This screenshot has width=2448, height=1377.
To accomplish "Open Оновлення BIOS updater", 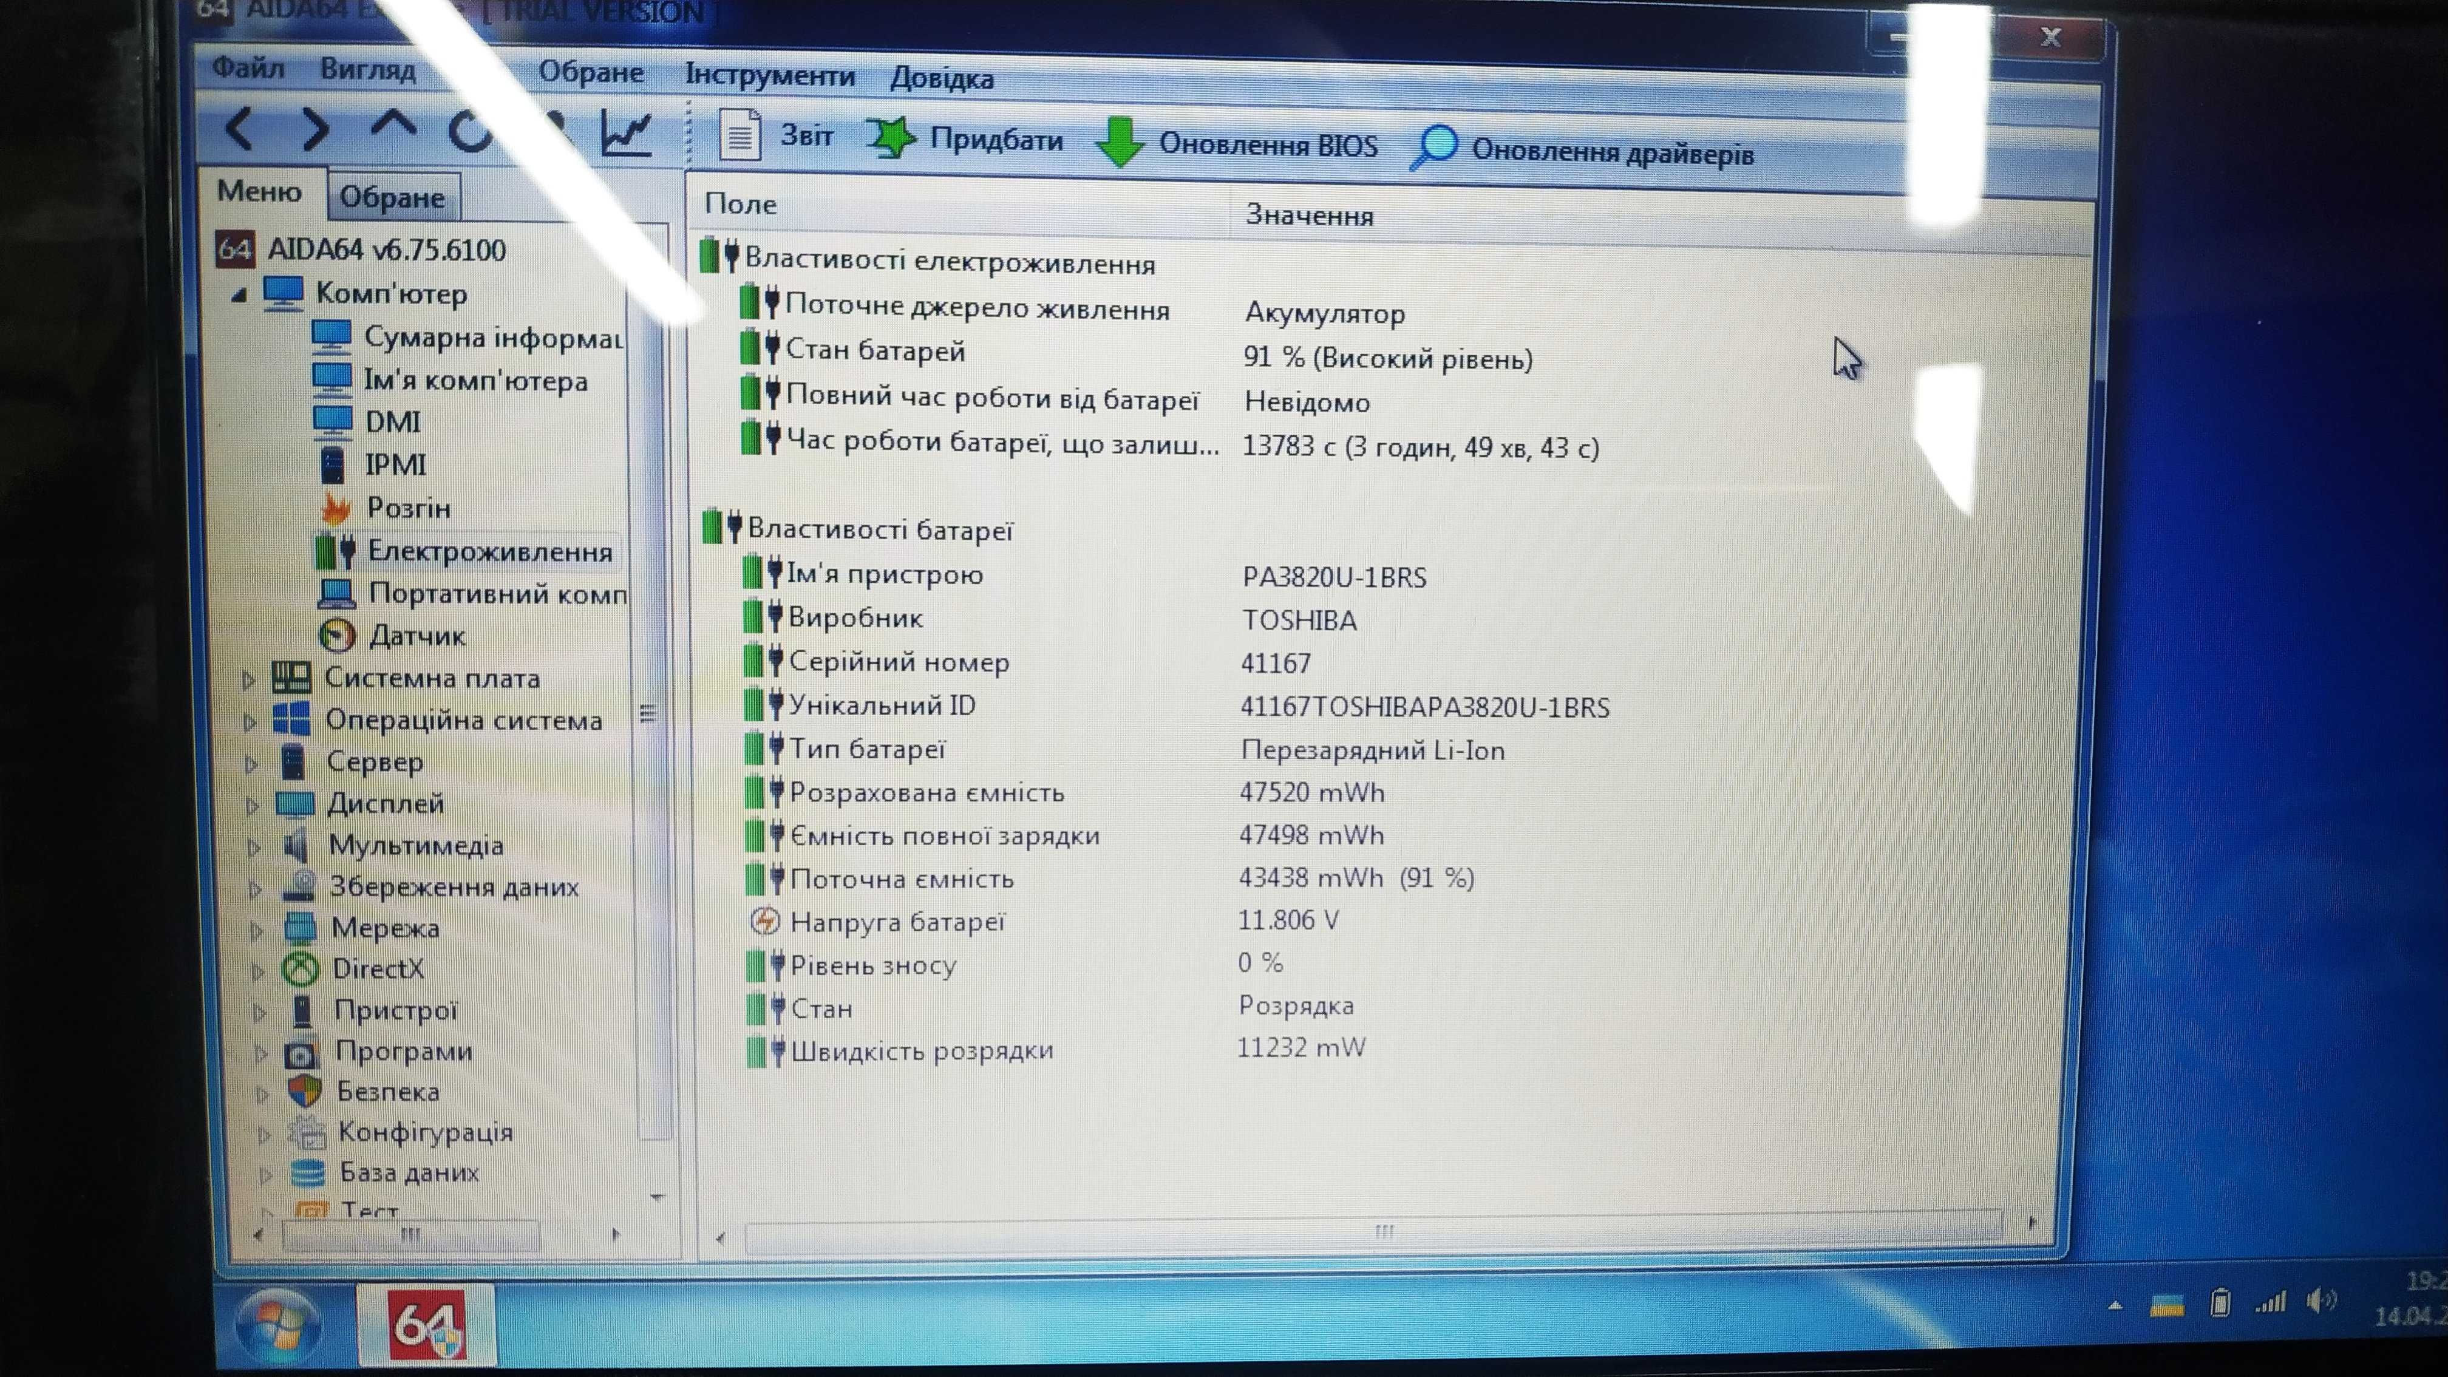I will point(1237,144).
